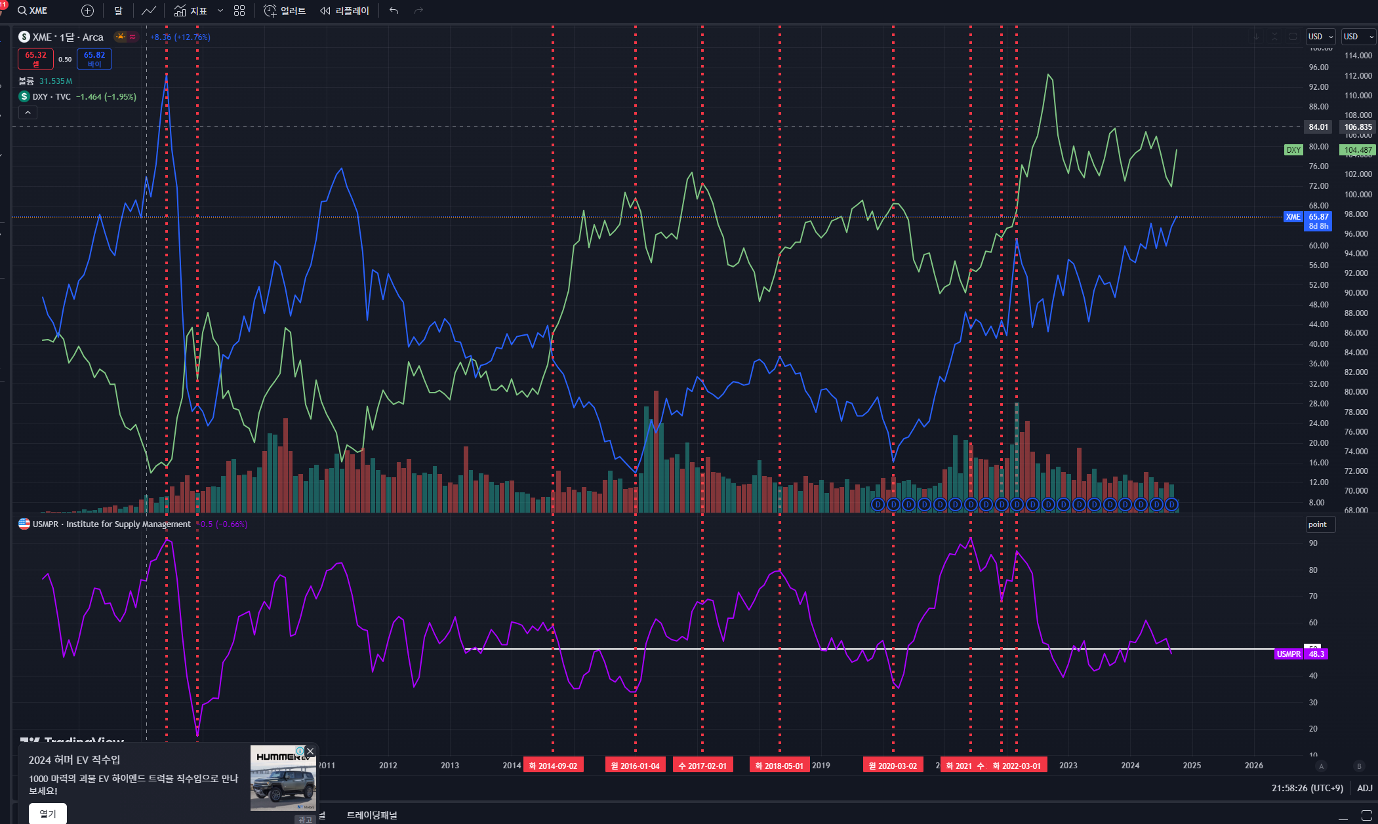
Task: Click the 2020-03-02 date marker on timeline
Action: coord(893,766)
